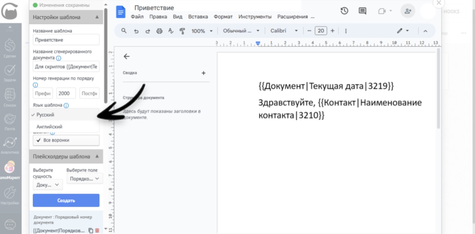475x234 pixels.
Task: Click the Название шаблона field Приветствие
Action: tap(66, 40)
